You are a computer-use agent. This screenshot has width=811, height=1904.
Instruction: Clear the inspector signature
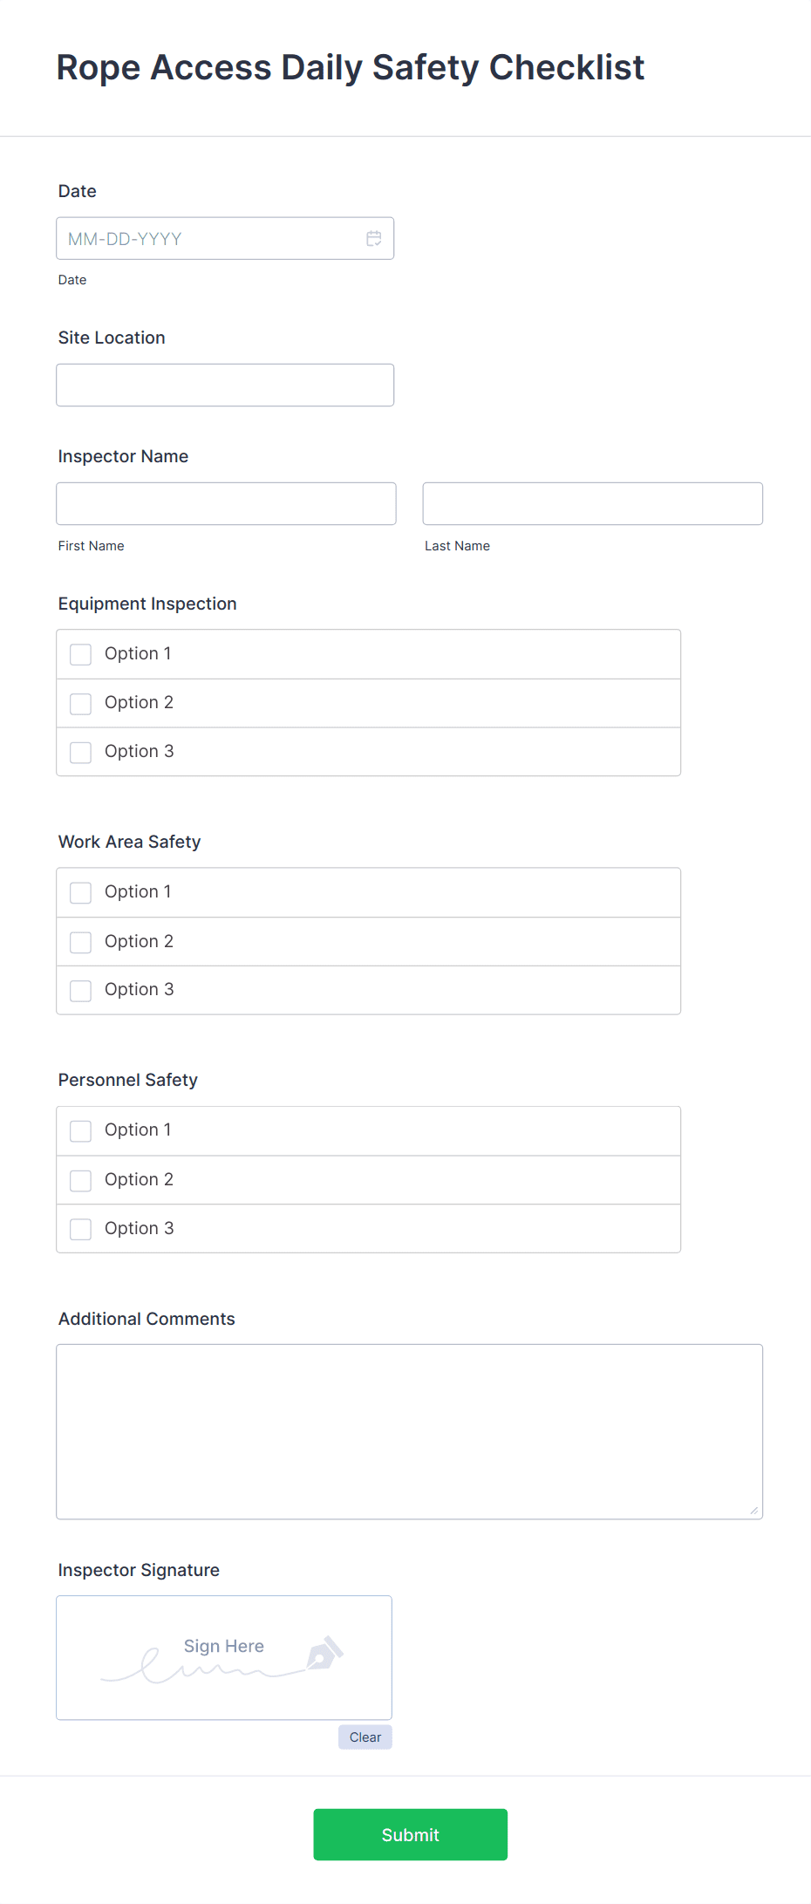coord(365,1737)
